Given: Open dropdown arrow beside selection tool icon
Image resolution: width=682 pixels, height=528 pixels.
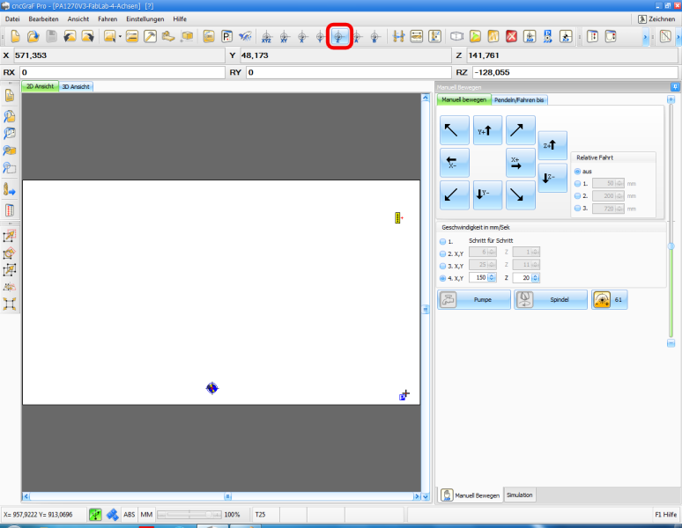Looking at the screenshot, I should point(120,36).
